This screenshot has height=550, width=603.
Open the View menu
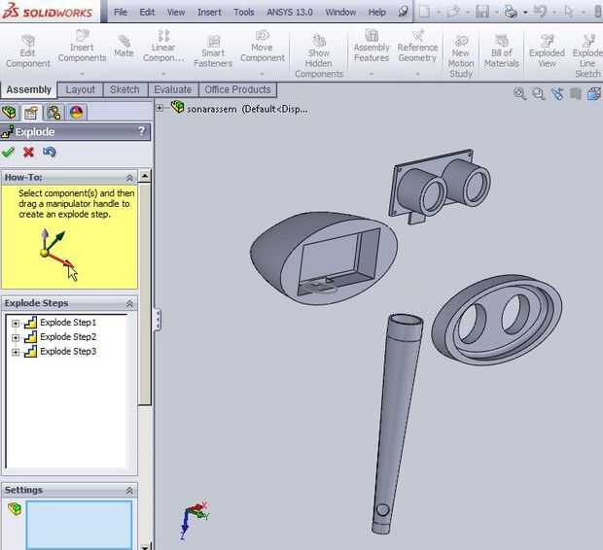(176, 12)
